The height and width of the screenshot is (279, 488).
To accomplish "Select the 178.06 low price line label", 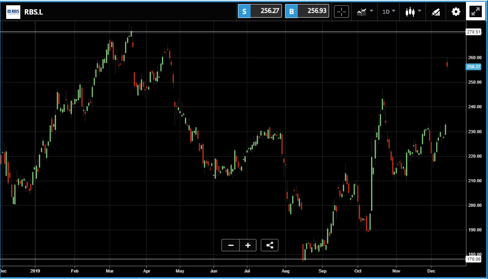I will [474, 259].
